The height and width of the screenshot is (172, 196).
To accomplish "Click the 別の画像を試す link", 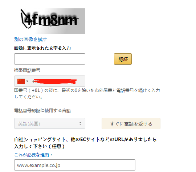I will 30,39.
